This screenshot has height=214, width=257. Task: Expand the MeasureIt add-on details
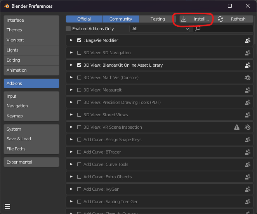(x=71, y=90)
